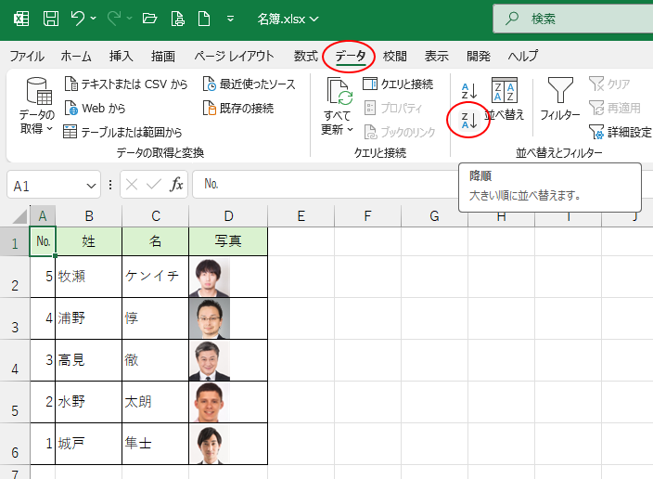Sort ascending with the A-Z icon
The width and height of the screenshot is (653, 479).
click(469, 91)
